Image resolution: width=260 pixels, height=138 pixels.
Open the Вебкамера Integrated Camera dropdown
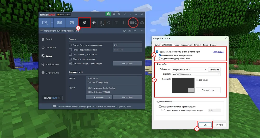(190, 69)
